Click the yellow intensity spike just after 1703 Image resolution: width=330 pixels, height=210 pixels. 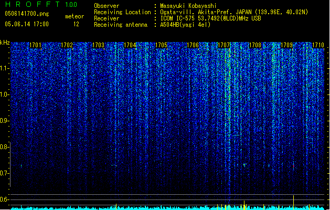(116, 207)
